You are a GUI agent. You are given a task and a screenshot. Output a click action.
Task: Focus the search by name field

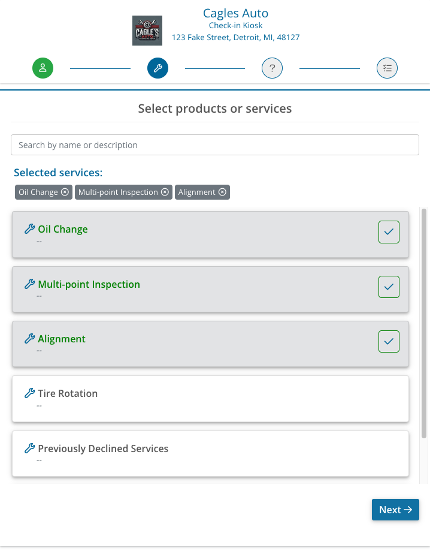click(x=214, y=145)
